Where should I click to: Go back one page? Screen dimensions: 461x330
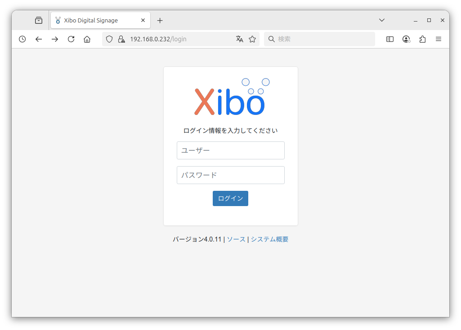click(x=39, y=39)
